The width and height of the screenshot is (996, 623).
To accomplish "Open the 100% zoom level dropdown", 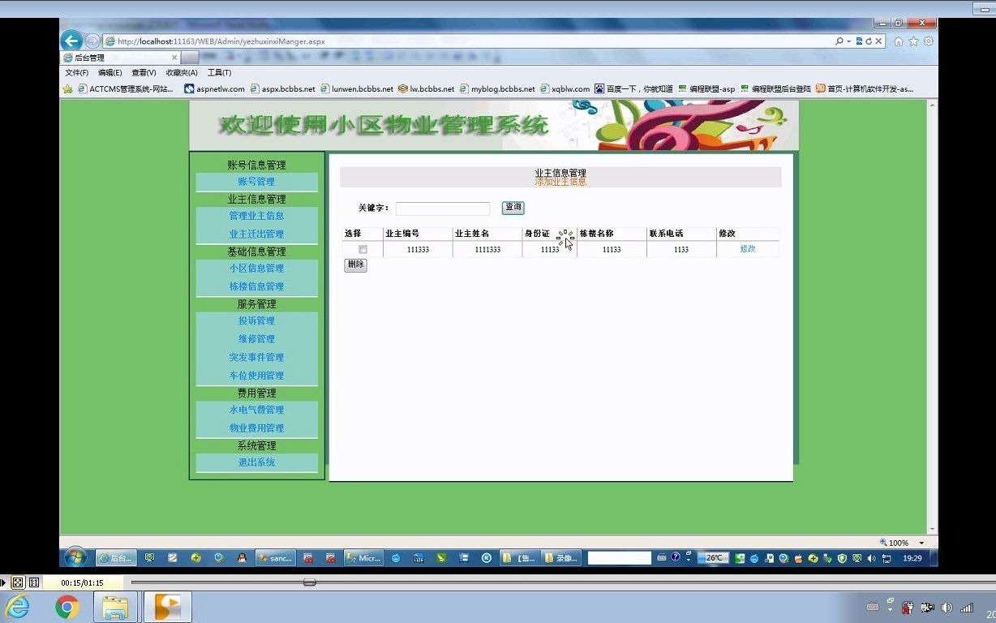I will pos(921,542).
